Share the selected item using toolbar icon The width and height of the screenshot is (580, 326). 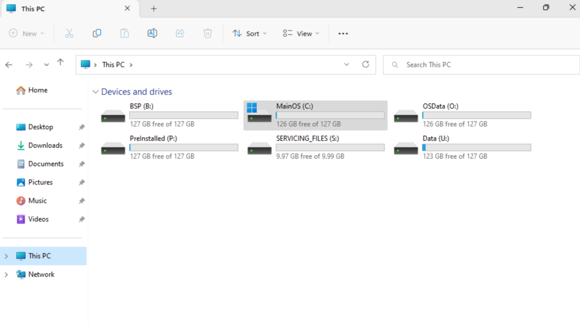point(180,33)
